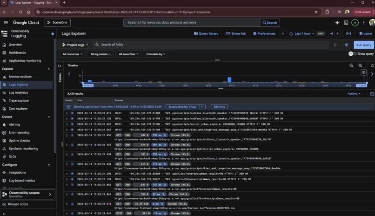This screenshot has width=375, height=216.
Task: Collapse the Explore section in the sidebar
Action: pyautogui.click(x=49, y=69)
